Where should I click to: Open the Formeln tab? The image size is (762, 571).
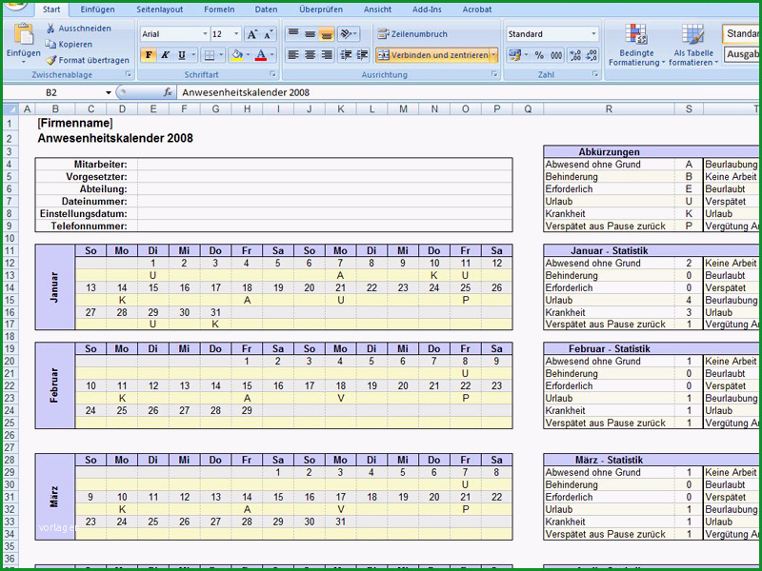point(219,10)
